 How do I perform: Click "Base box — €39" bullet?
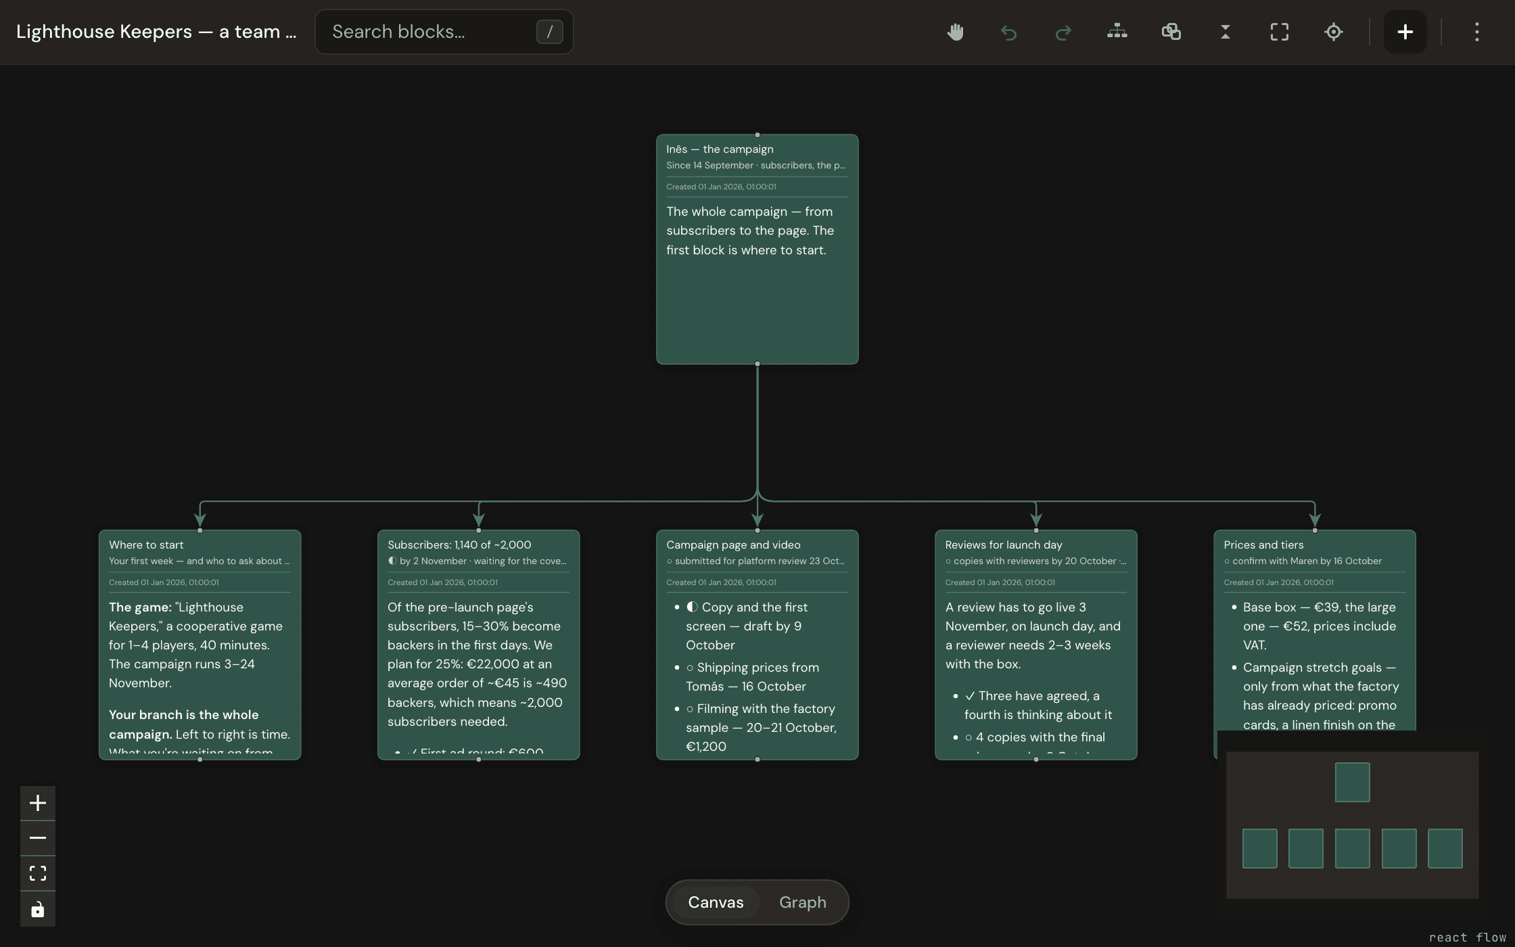point(1320,626)
